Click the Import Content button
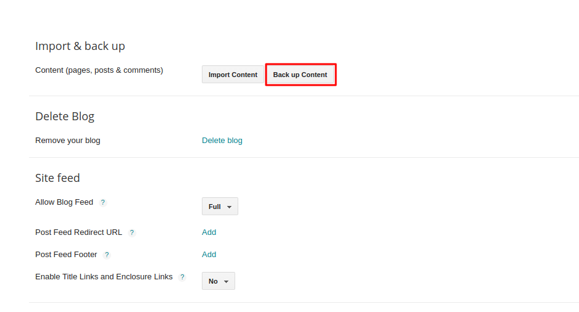 pyautogui.click(x=233, y=75)
